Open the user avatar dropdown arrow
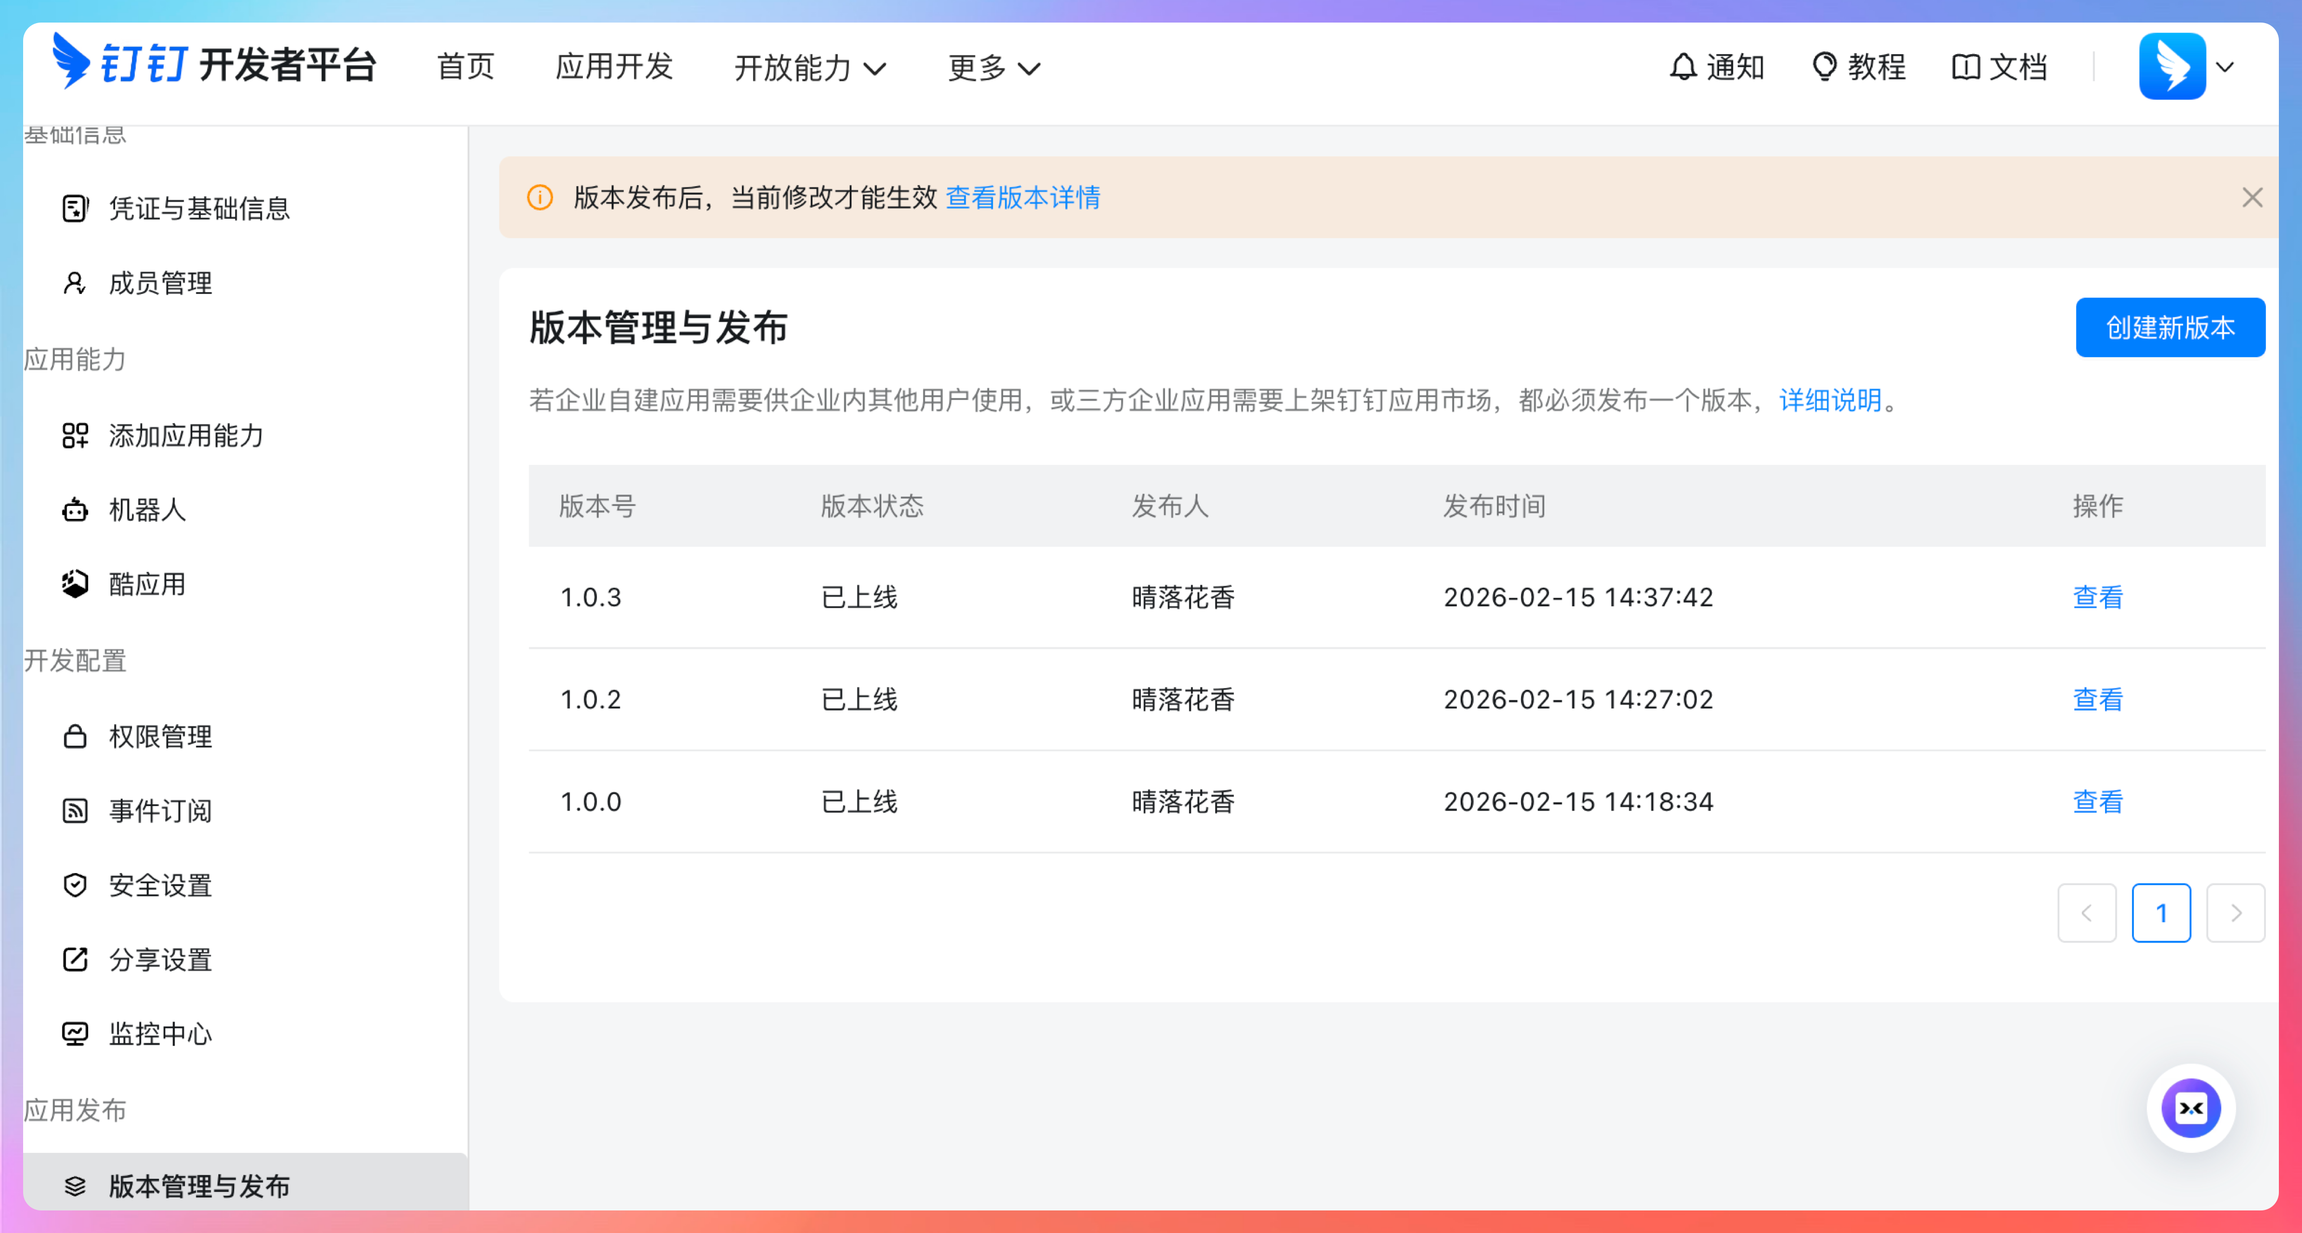This screenshot has height=1233, width=2302. tap(2225, 67)
